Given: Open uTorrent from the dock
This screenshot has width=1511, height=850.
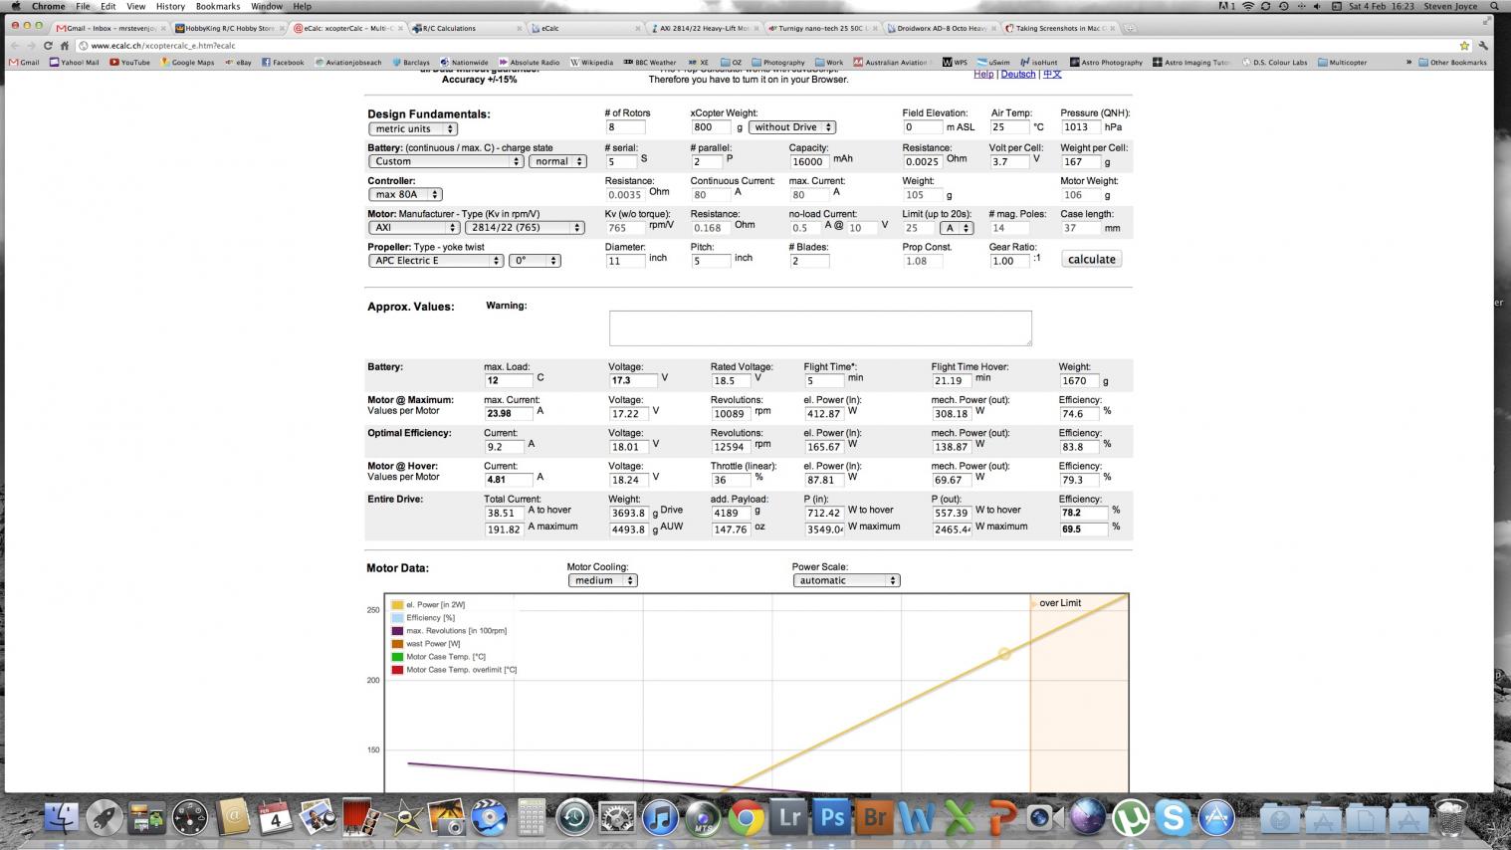Looking at the screenshot, I should tap(1130, 818).
